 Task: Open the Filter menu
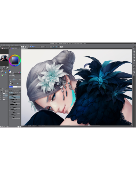tap(24, 45)
